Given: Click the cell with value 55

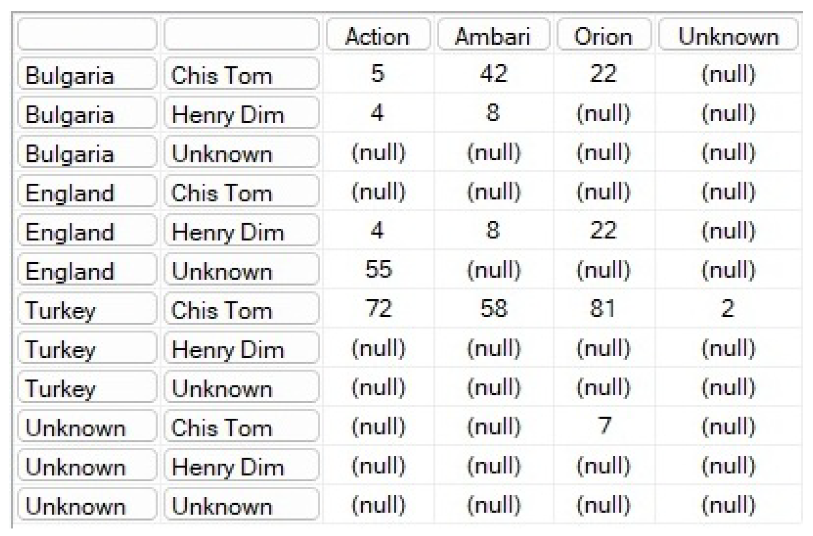Looking at the screenshot, I should coord(378,269).
